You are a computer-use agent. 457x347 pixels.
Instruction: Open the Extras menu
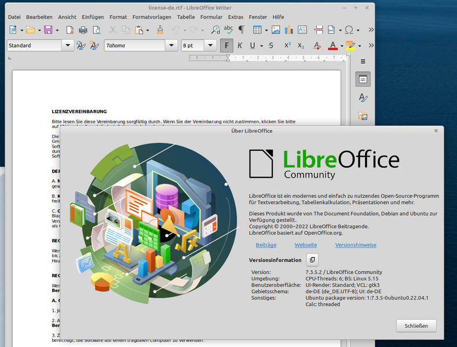pyautogui.click(x=235, y=17)
